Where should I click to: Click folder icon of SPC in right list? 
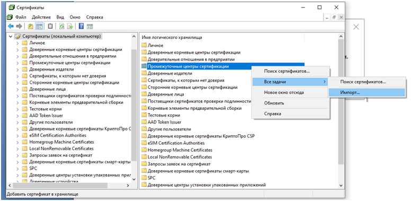[x=144, y=178]
